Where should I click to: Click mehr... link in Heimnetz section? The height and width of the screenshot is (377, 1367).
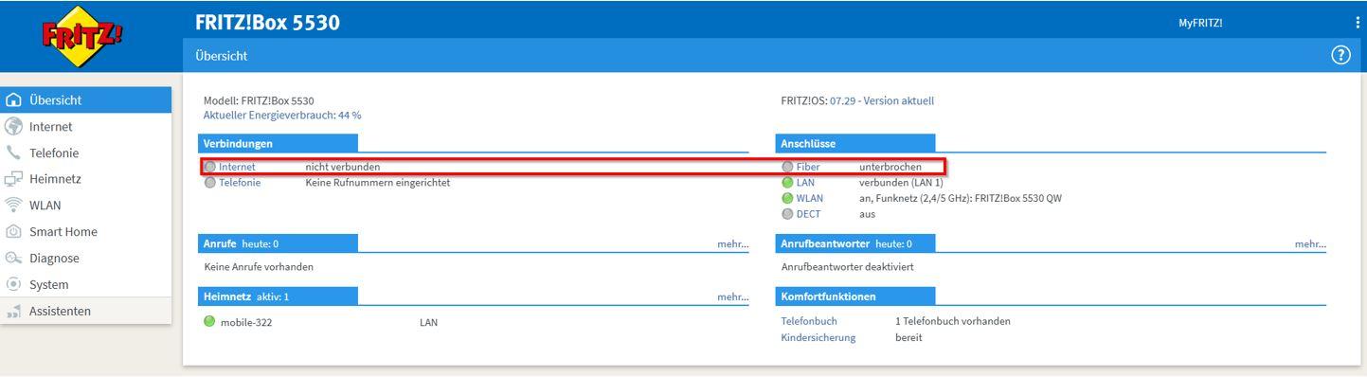pyautogui.click(x=733, y=296)
